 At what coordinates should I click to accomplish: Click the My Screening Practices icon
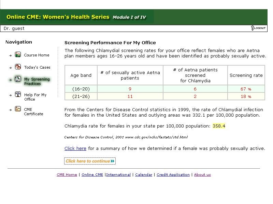coord(18,80)
